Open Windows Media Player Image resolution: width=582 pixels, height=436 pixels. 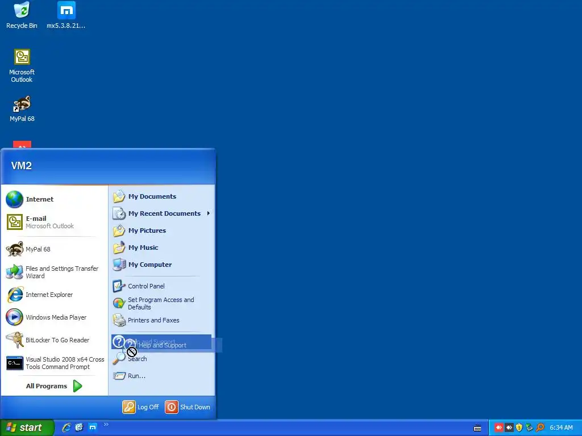(x=54, y=317)
